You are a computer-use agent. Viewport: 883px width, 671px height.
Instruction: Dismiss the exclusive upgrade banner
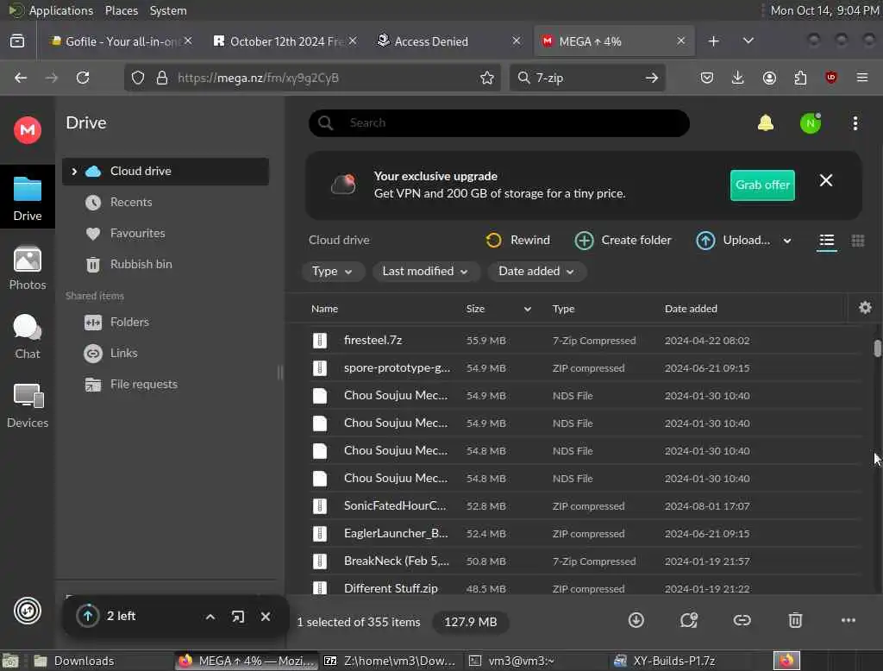click(825, 180)
